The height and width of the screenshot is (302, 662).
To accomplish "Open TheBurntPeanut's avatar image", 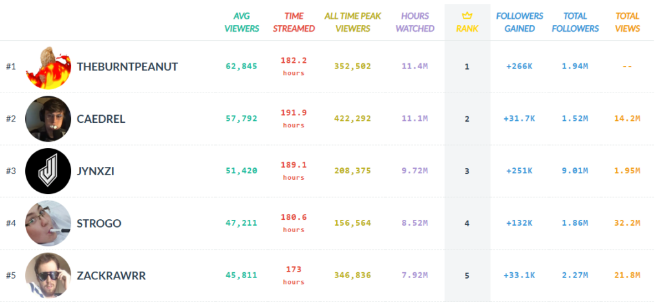I will click(x=48, y=67).
